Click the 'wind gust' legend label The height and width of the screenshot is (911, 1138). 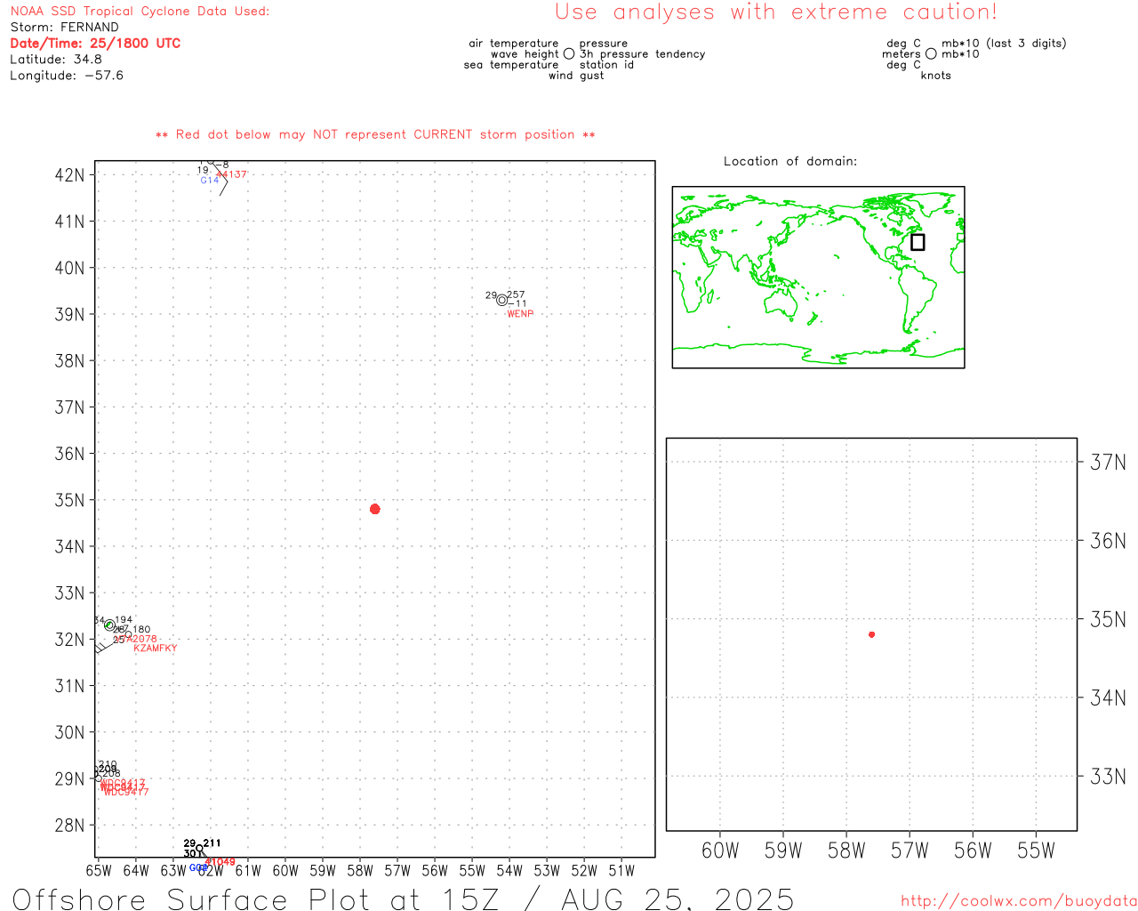576,76
